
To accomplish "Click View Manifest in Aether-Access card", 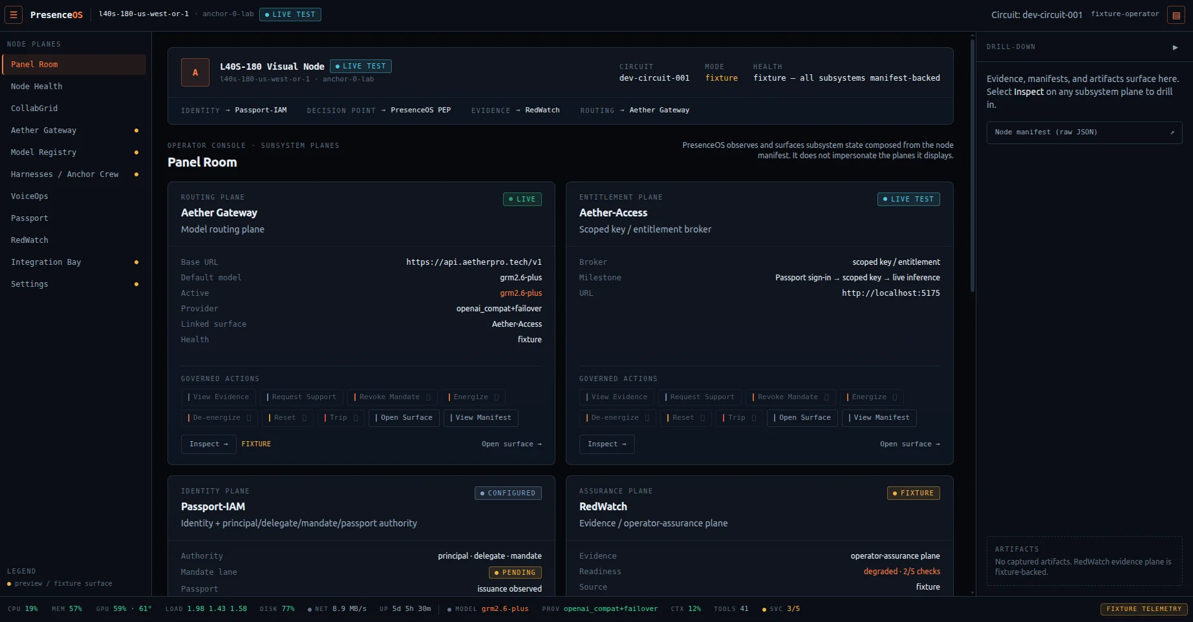I will (879, 418).
